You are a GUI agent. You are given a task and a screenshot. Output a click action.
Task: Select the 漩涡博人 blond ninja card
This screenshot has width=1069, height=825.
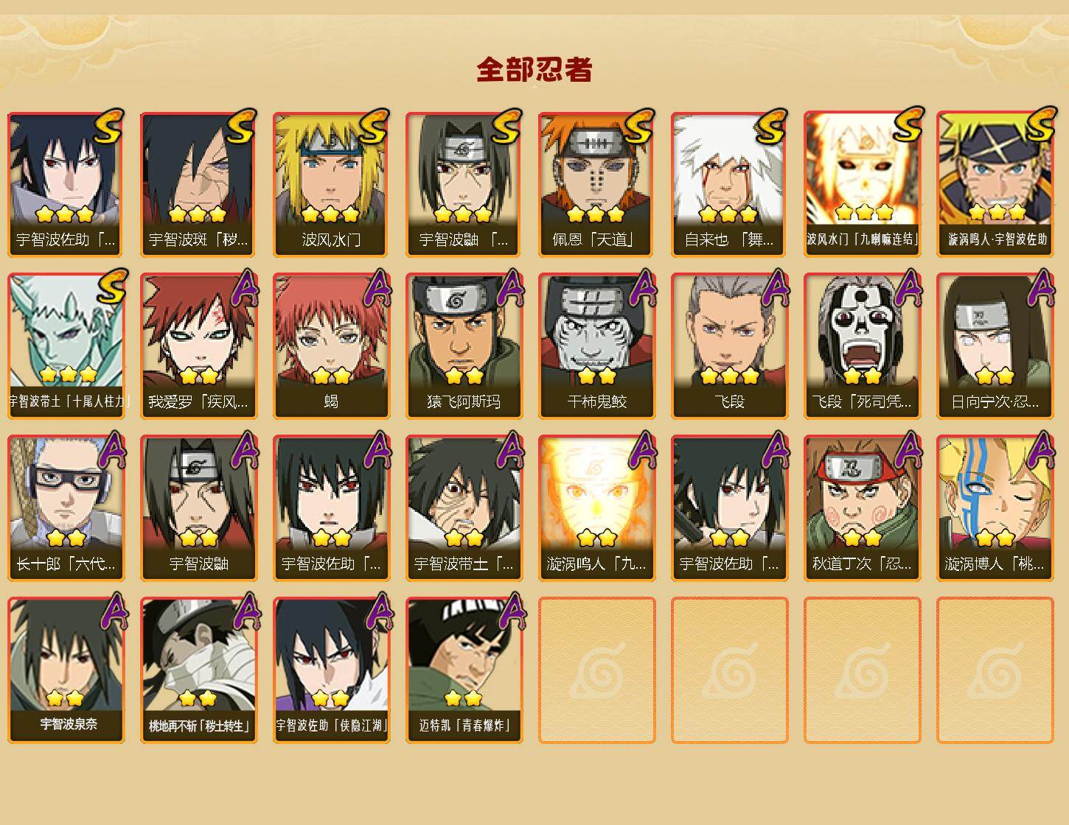point(995,508)
